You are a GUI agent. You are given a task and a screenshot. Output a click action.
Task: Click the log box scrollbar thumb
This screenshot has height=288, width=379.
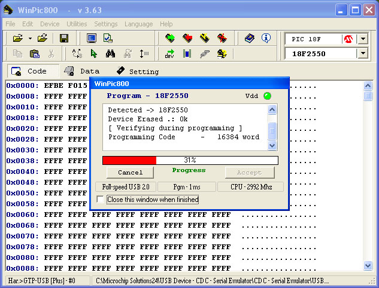pos(272,131)
